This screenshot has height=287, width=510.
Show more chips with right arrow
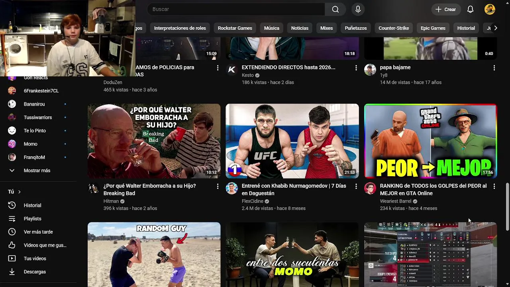point(495,28)
